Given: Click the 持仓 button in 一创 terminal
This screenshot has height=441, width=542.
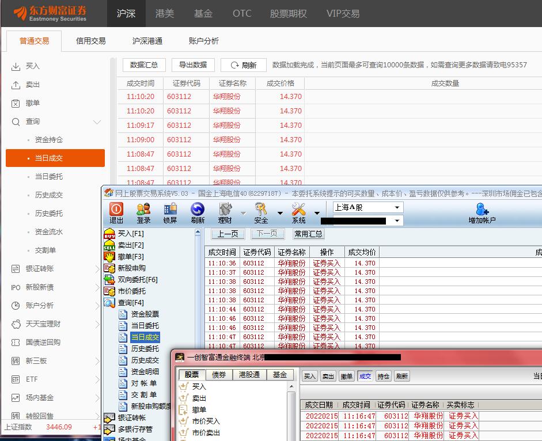Looking at the screenshot, I should (384, 376).
